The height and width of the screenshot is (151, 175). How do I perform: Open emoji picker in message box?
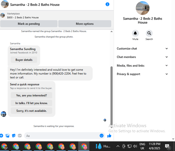point(101,136)
